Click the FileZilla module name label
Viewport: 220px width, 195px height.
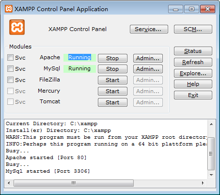[x=49, y=80]
